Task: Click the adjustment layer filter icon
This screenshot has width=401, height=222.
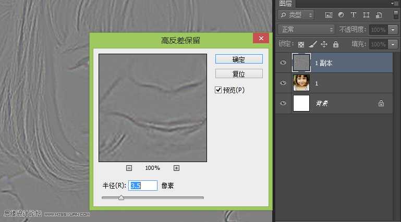Action: point(341,15)
